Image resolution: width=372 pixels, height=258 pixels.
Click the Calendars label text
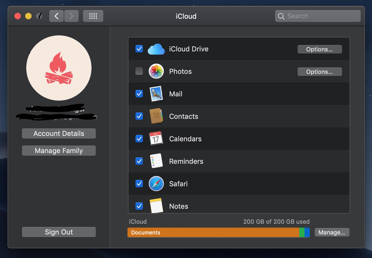[x=185, y=139]
